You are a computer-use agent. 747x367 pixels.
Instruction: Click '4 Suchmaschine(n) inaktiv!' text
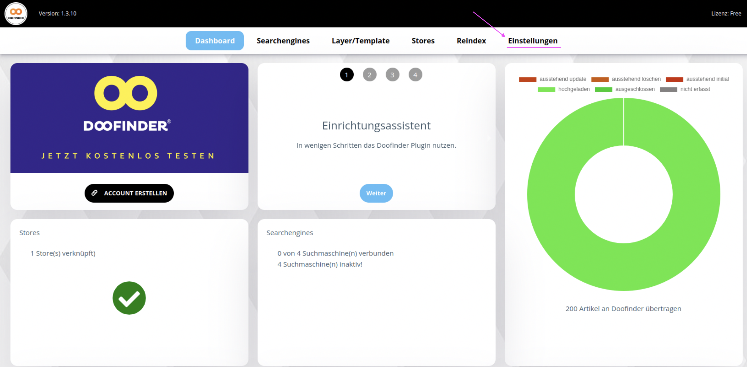click(320, 264)
